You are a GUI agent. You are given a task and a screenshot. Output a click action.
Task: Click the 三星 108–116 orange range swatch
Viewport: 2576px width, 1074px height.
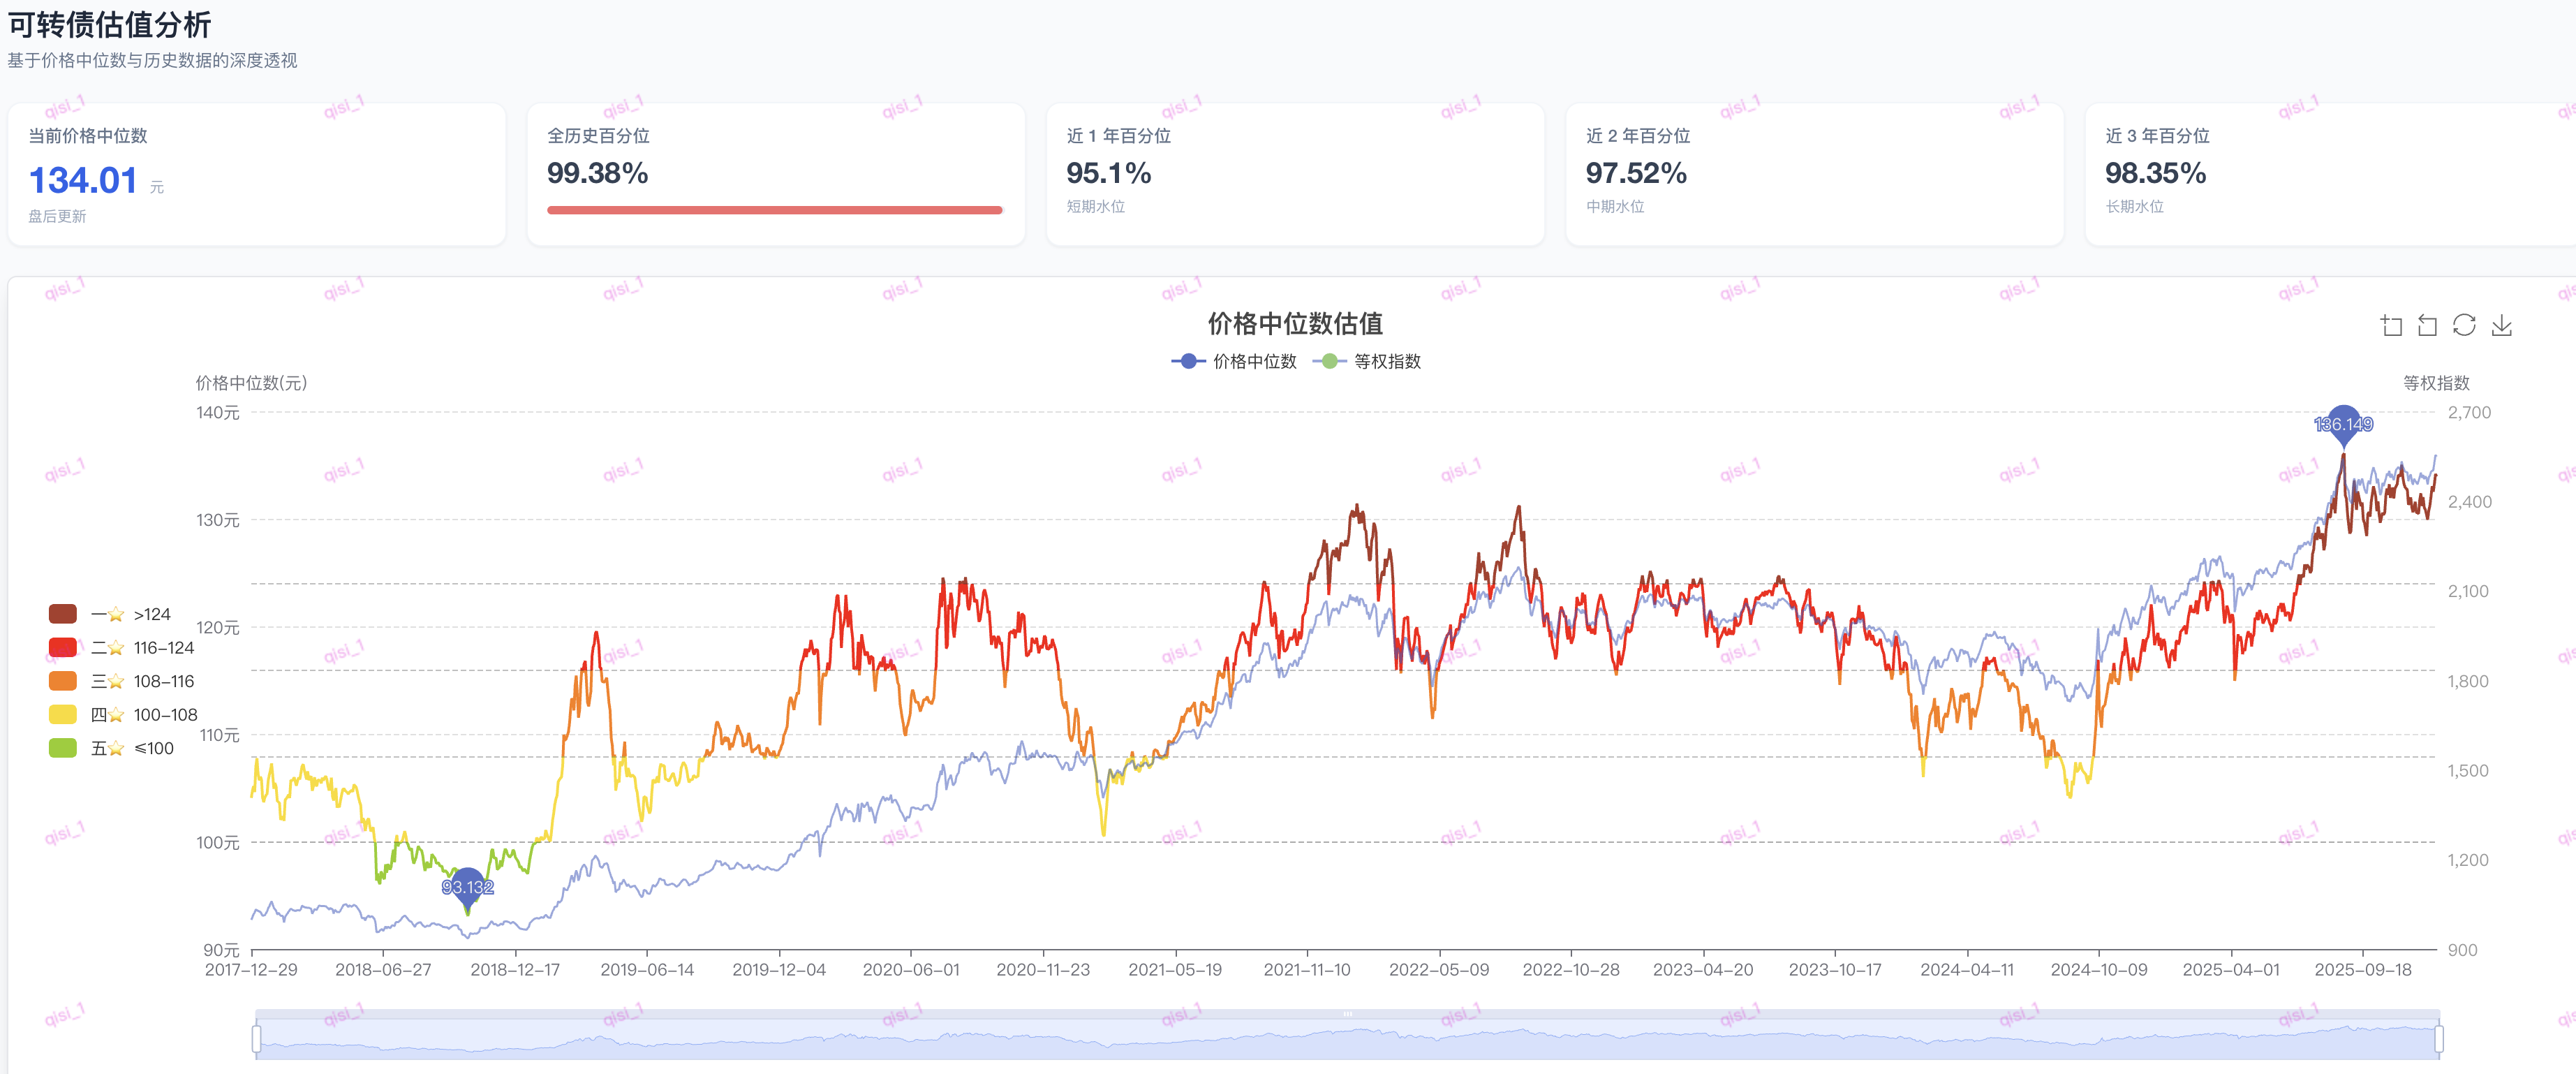(63, 681)
